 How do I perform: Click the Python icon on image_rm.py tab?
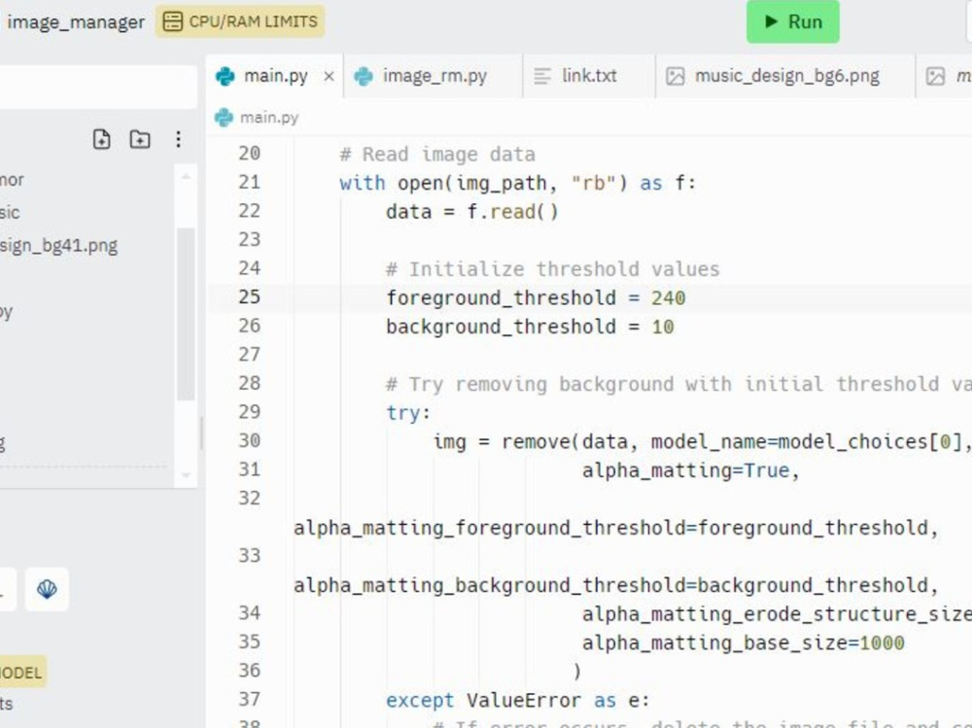click(364, 76)
